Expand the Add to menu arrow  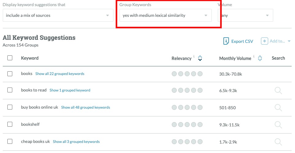tap(289, 41)
